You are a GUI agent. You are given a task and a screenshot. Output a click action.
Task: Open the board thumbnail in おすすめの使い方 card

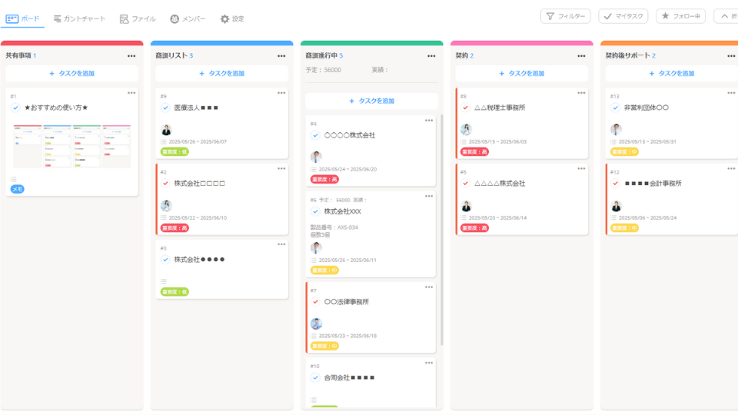click(x=72, y=146)
